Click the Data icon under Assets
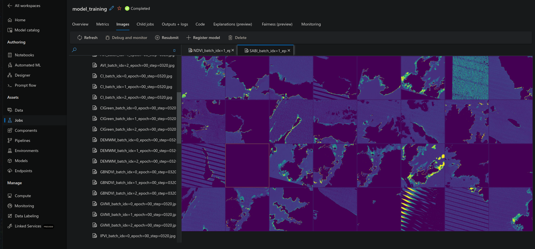 [10, 110]
